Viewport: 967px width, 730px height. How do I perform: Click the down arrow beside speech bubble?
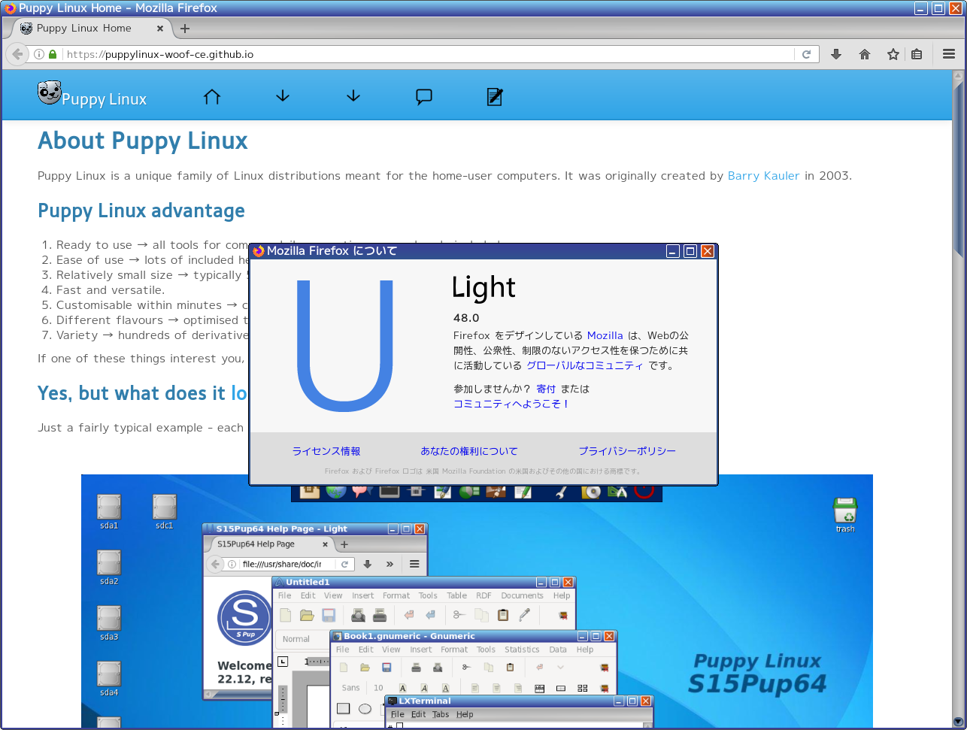[353, 96]
